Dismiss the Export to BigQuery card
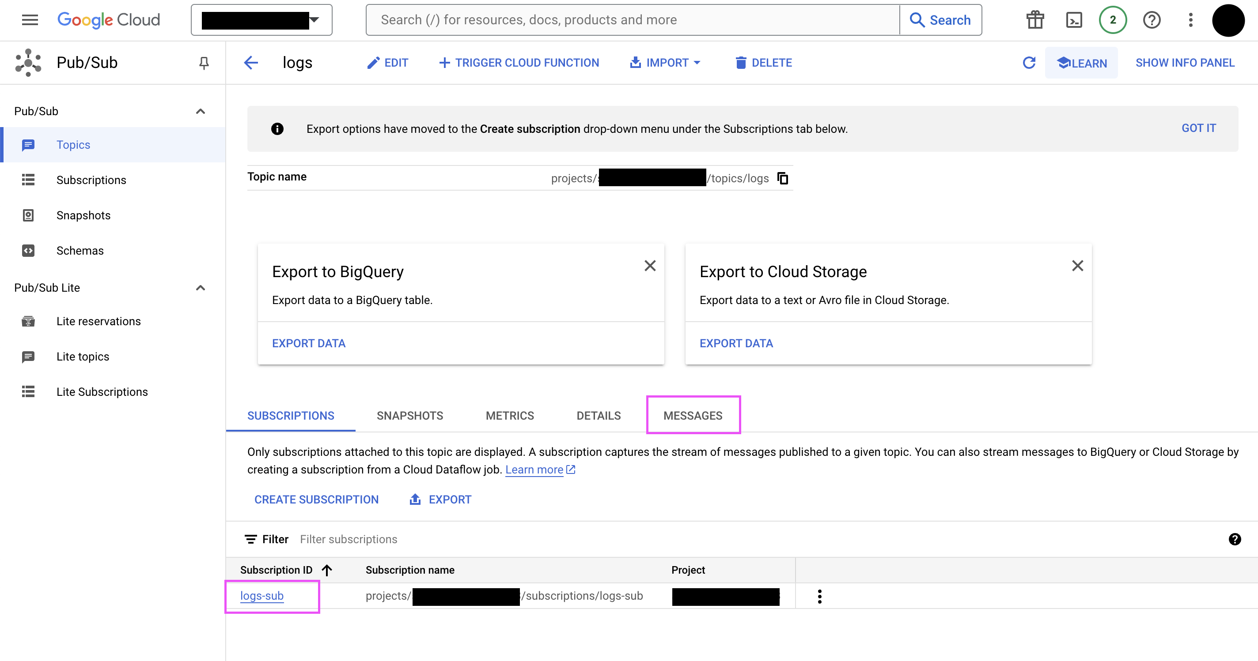 click(x=649, y=266)
